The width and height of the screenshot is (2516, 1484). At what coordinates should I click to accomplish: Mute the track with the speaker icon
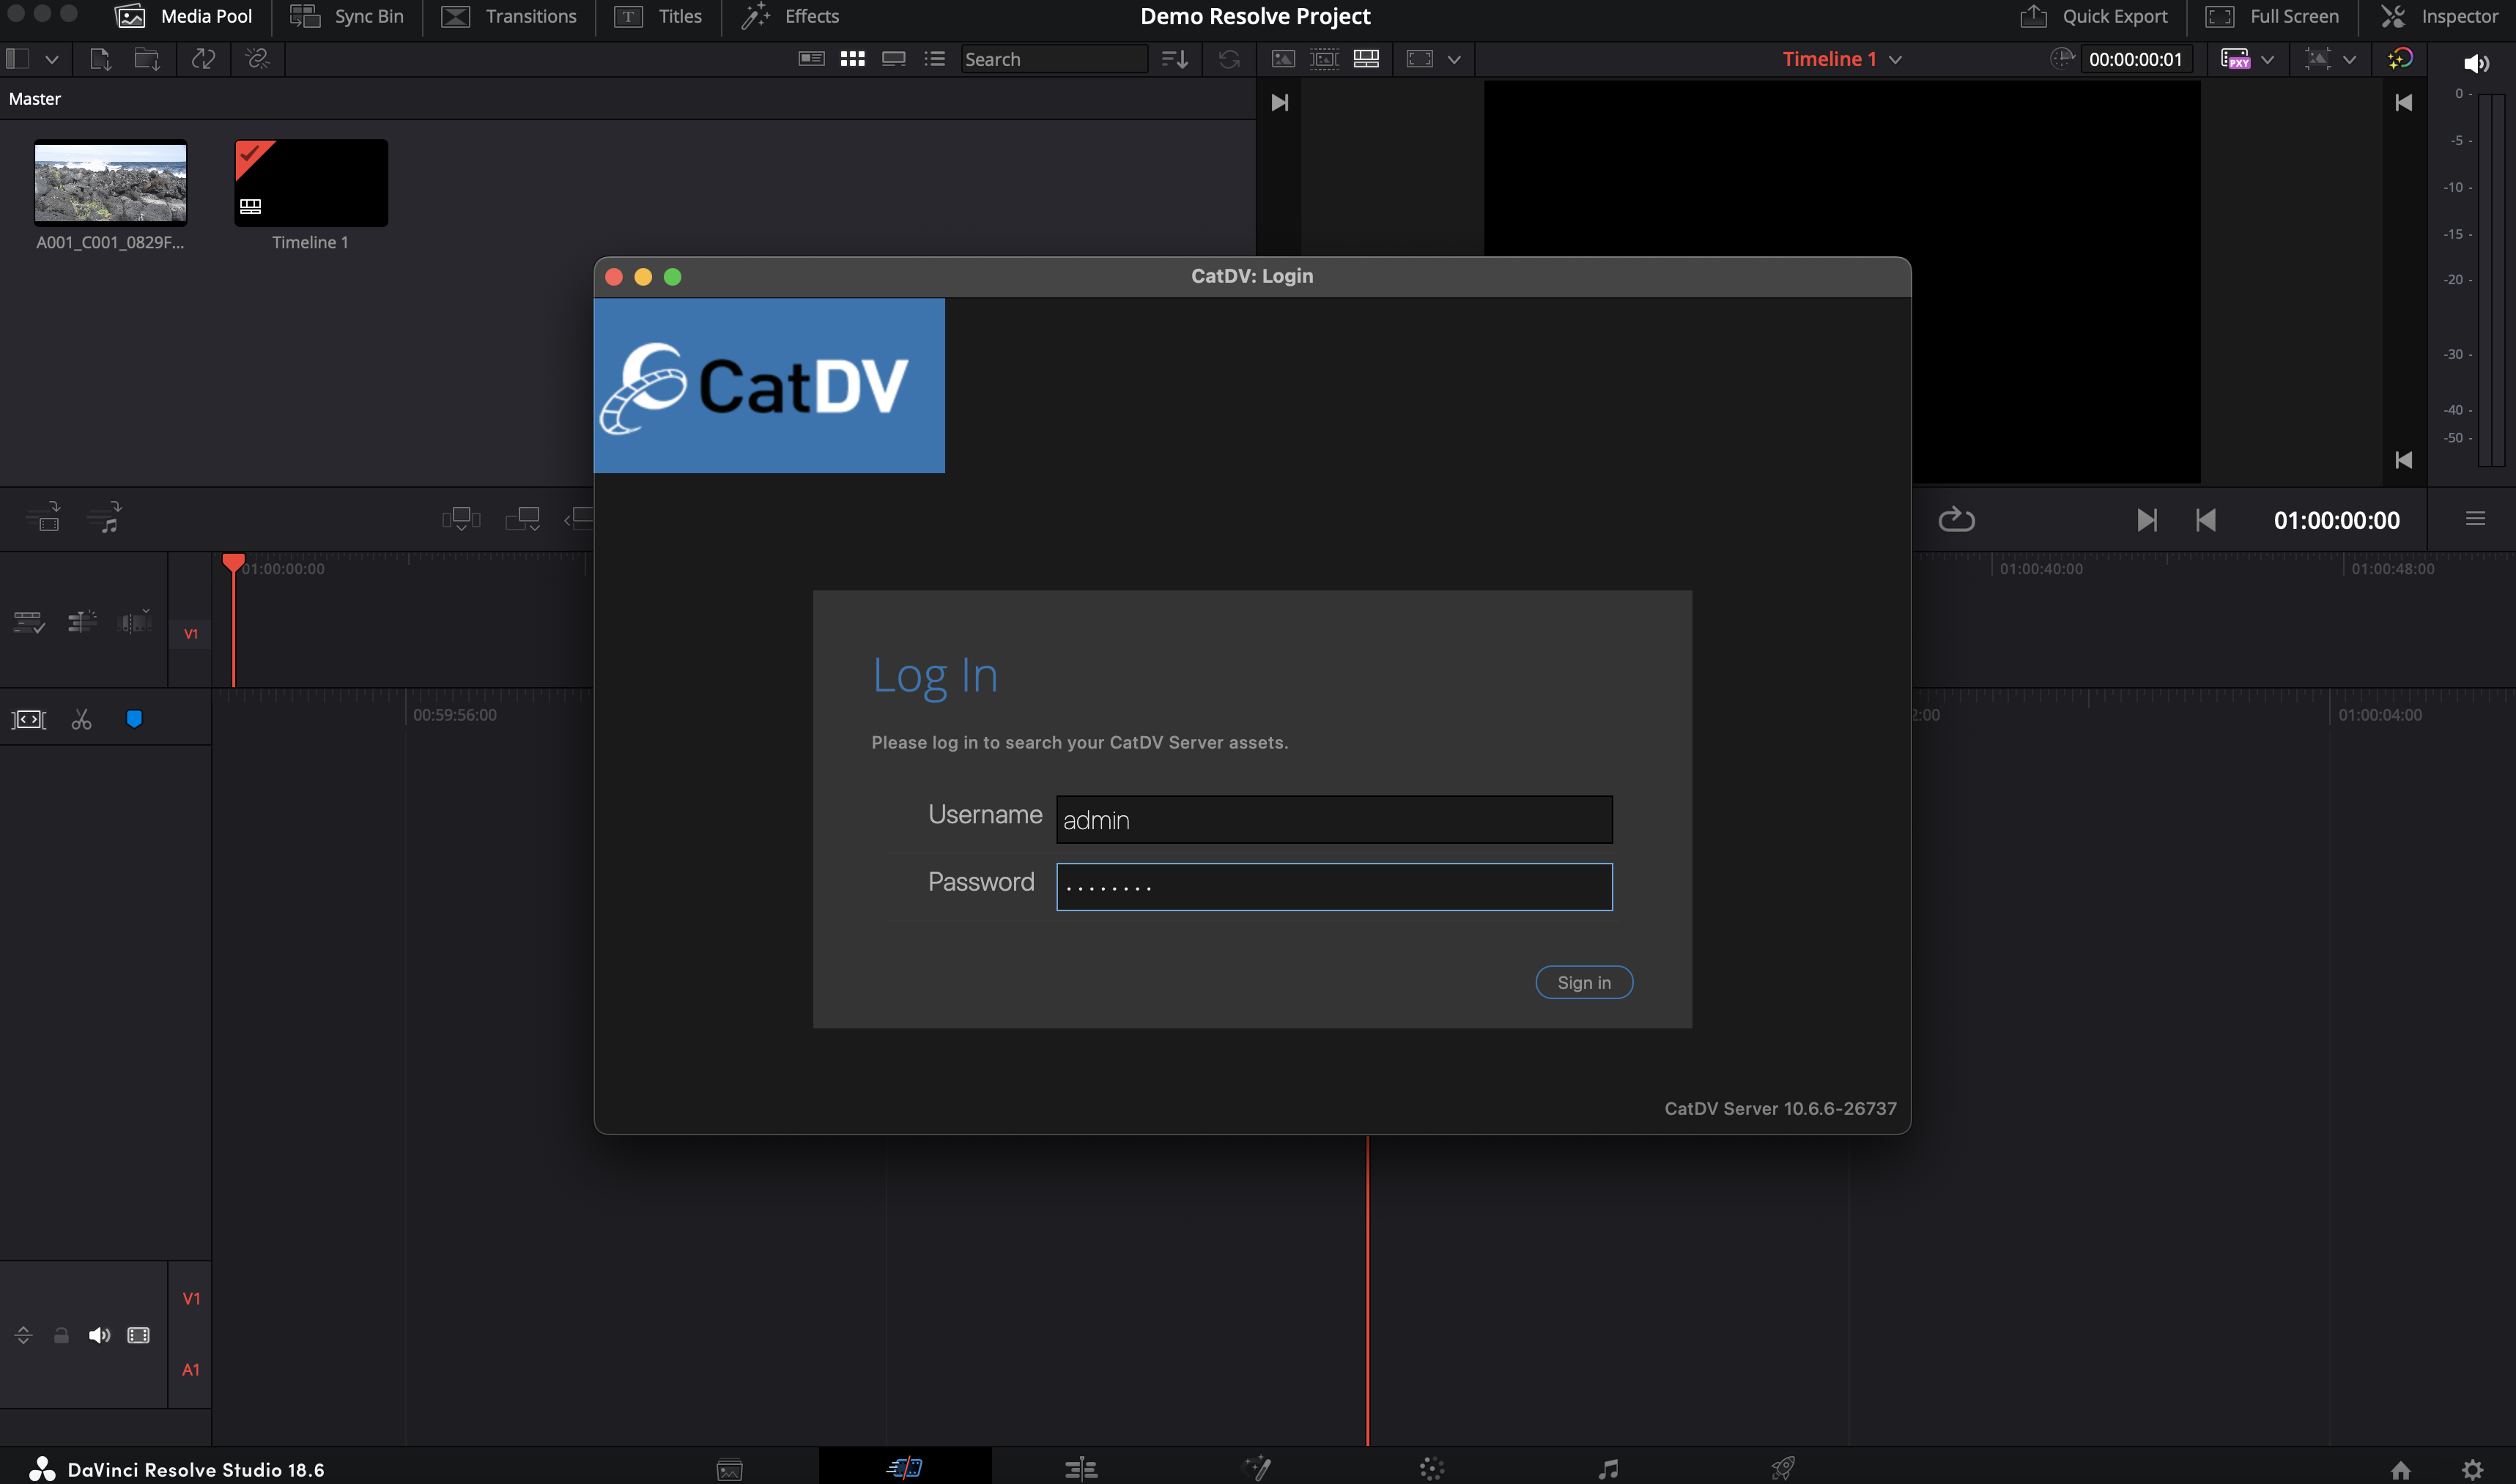(99, 1335)
